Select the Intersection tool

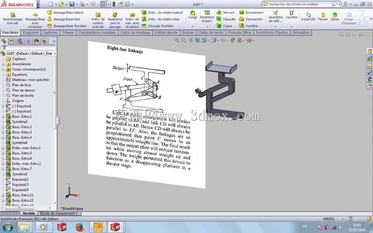[251, 19]
